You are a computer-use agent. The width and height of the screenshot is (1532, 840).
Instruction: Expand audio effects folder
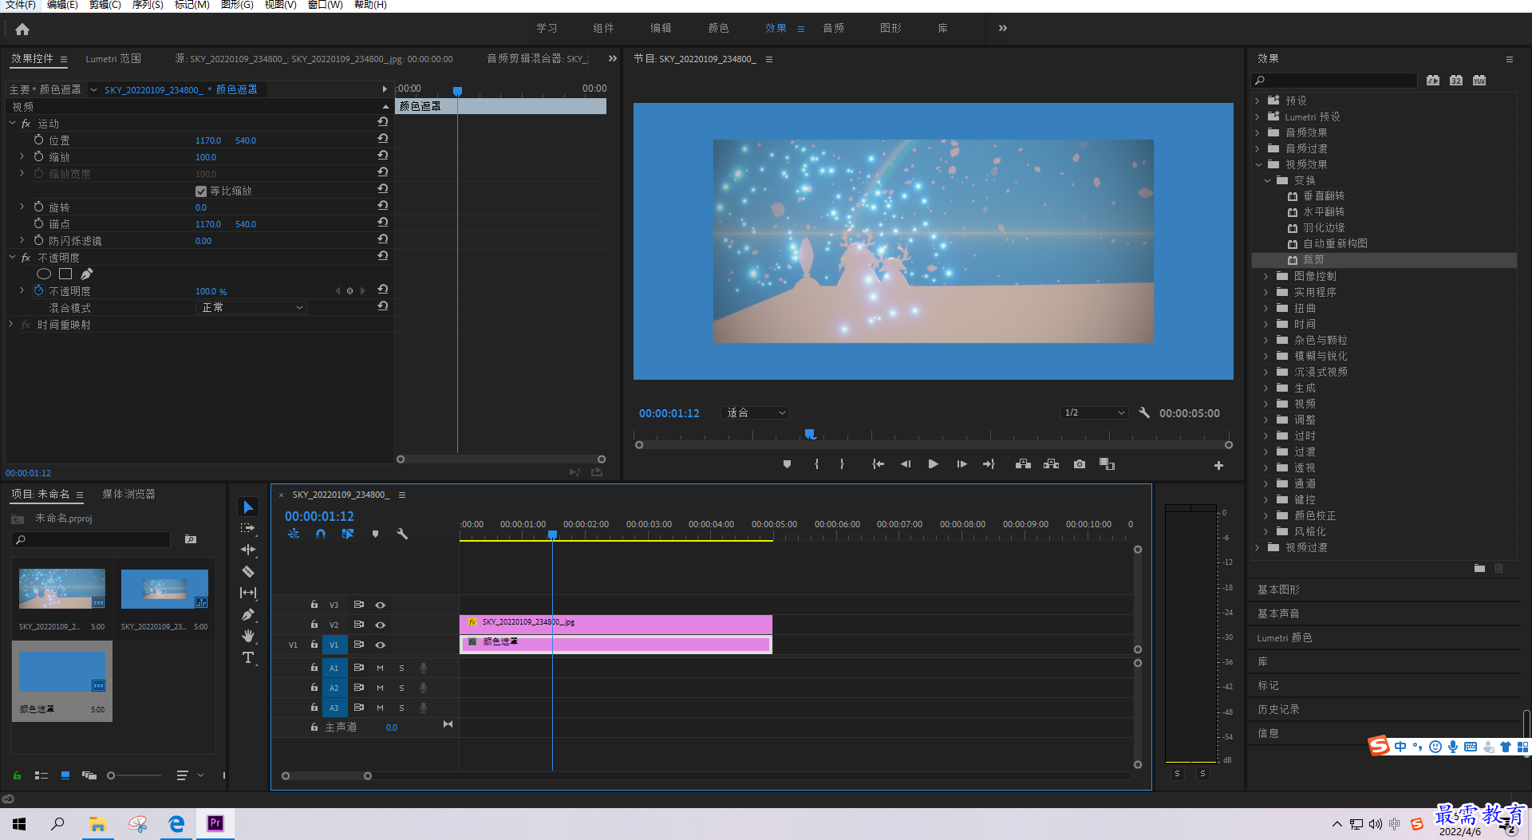(1258, 132)
